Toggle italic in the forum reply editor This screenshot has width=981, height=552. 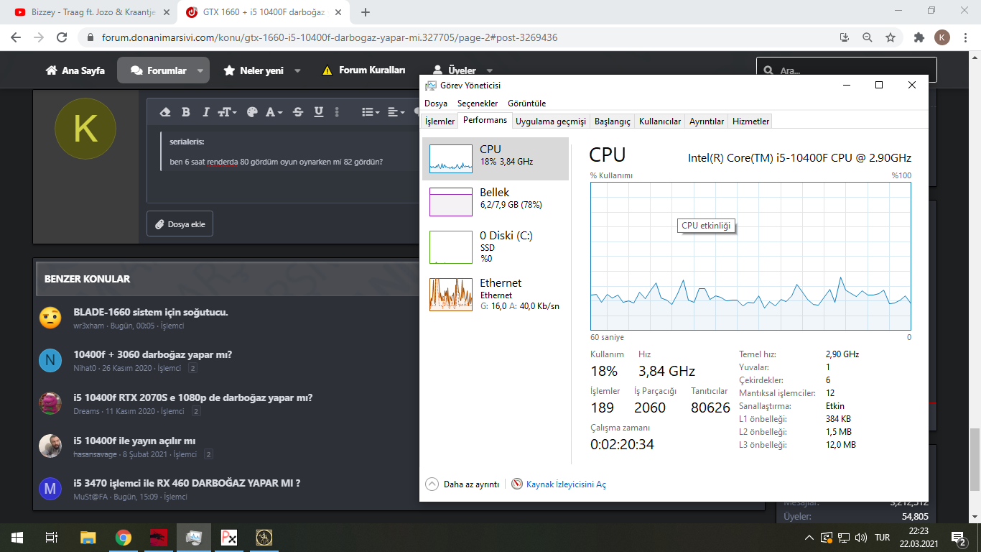tap(205, 112)
